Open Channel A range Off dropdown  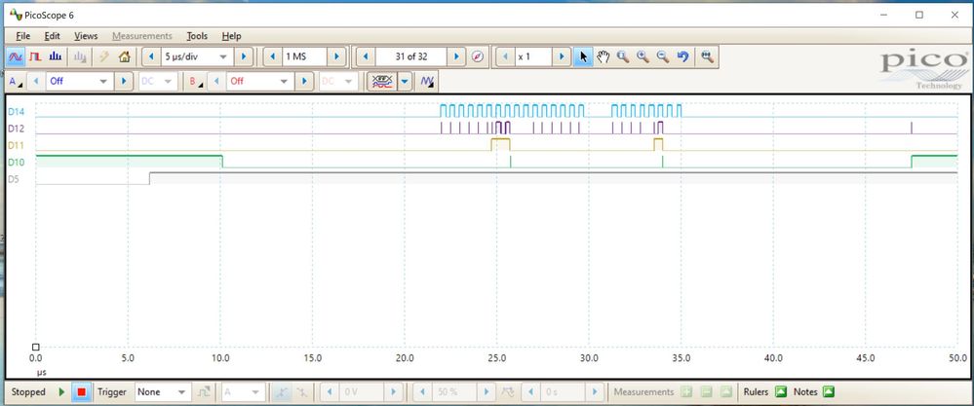[103, 81]
